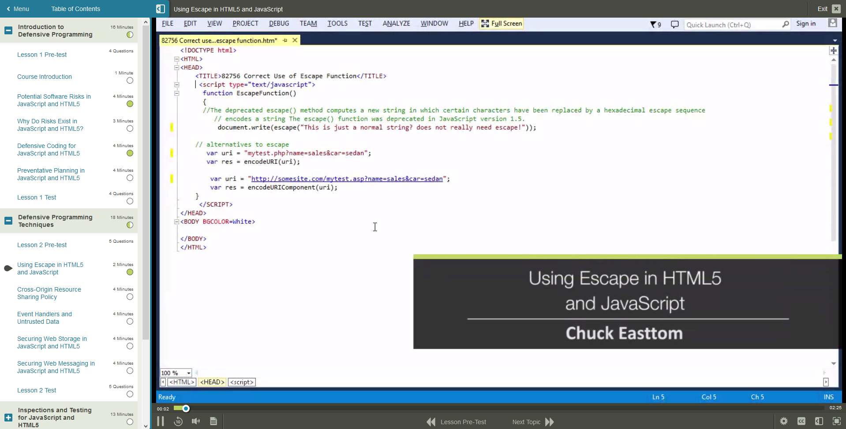Open the transcript notes icon
This screenshot has width=846, height=429.
tap(213, 421)
